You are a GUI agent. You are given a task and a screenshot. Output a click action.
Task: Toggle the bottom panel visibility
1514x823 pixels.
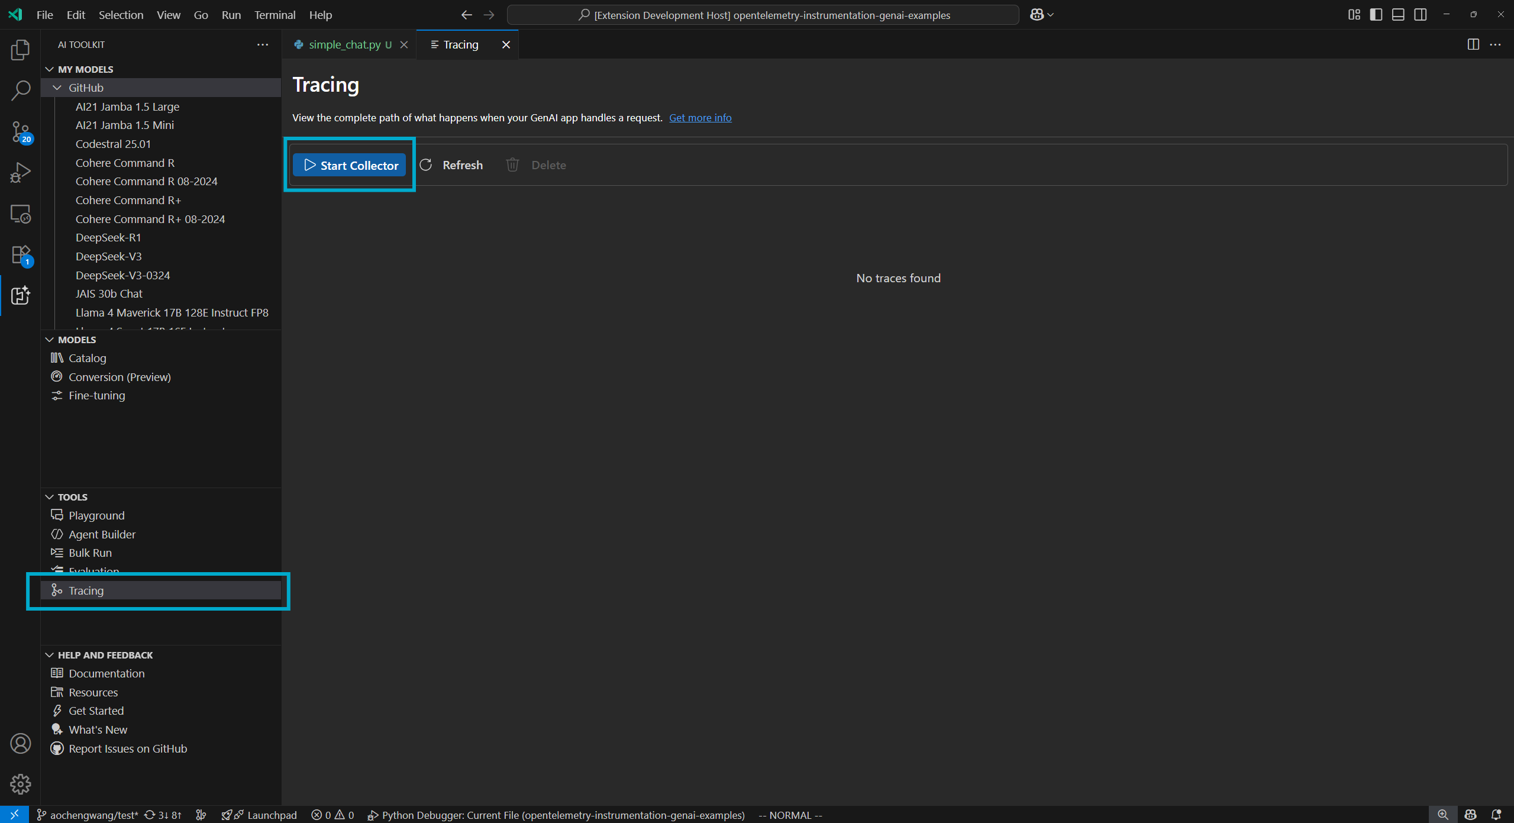point(1398,14)
